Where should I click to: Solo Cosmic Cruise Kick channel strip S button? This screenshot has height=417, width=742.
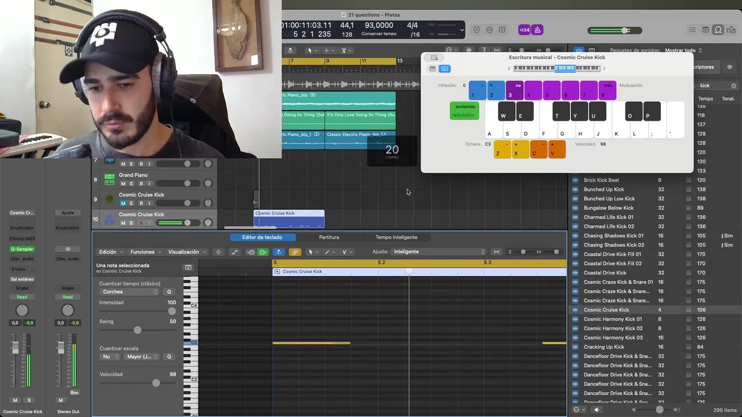point(28,400)
